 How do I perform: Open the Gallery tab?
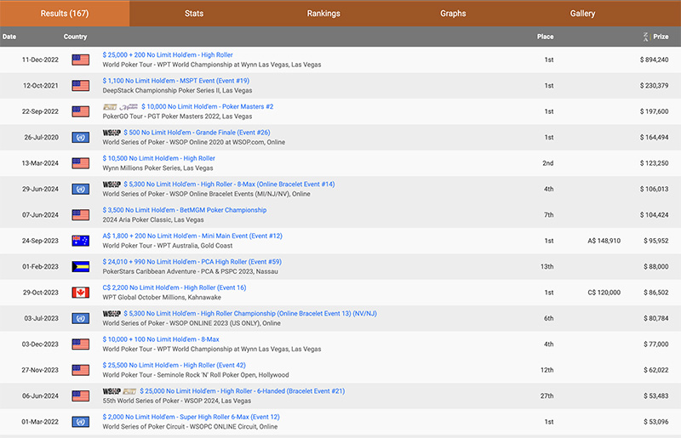click(582, 14)
